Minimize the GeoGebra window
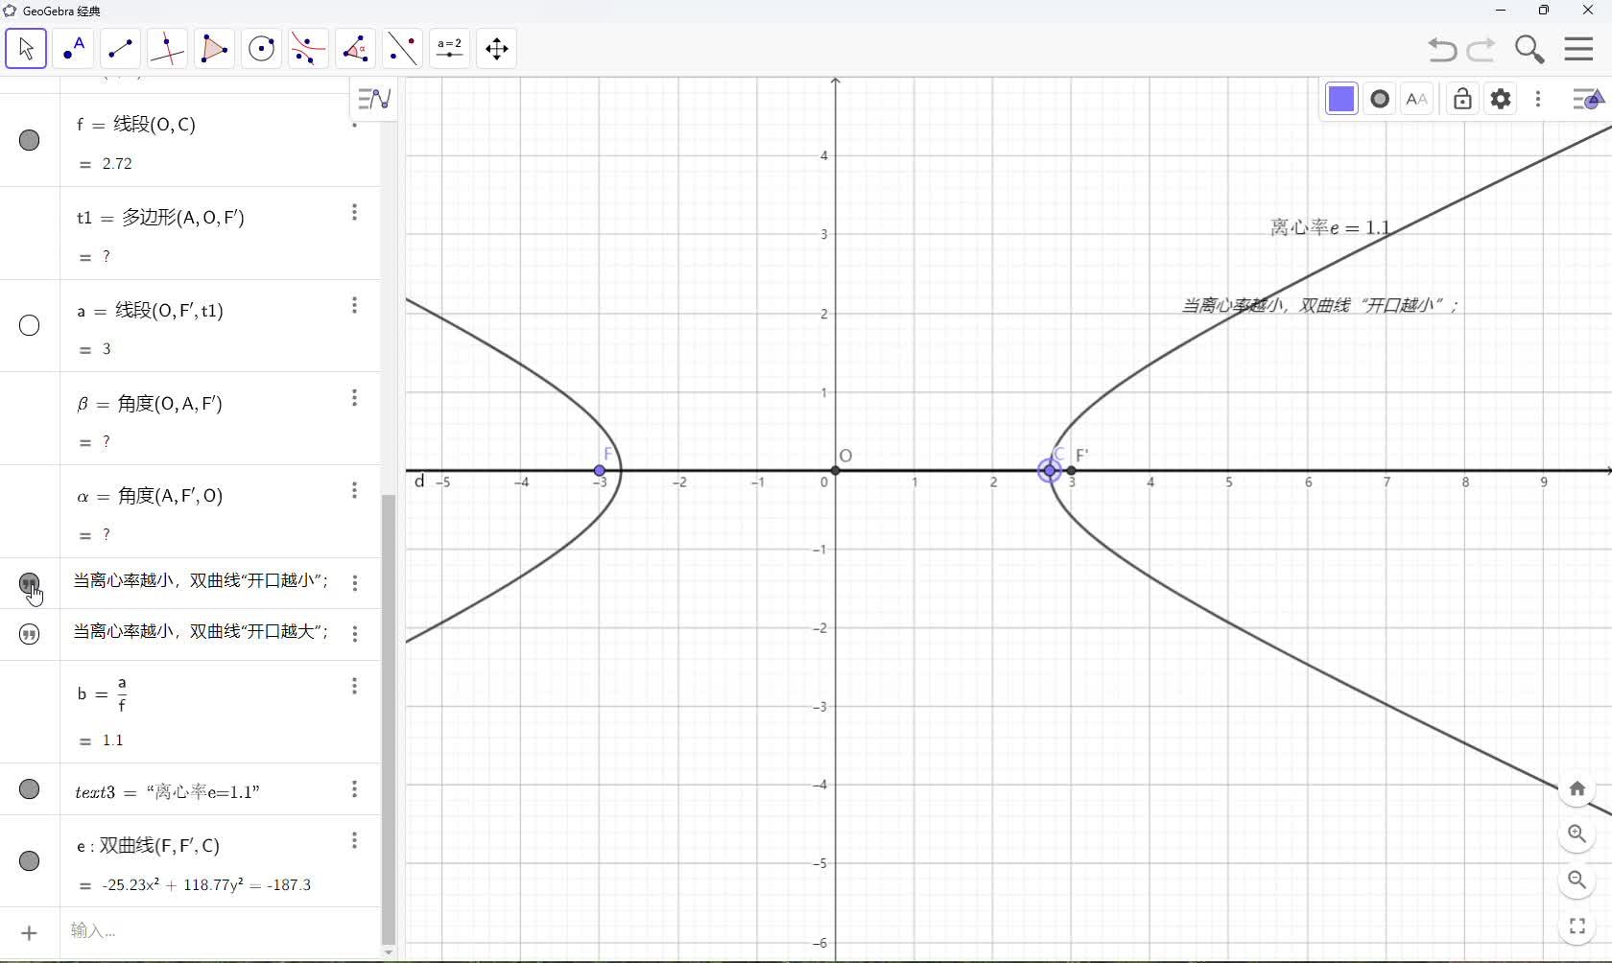Screen dimensions: 1612x963 pyautogui.click(x=1501, y=11)
